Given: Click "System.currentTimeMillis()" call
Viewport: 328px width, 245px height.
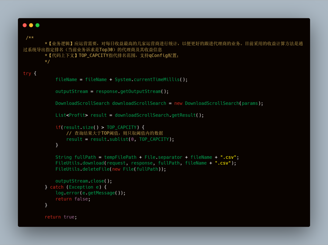Looking at the screenshot, I should point(150,80).
